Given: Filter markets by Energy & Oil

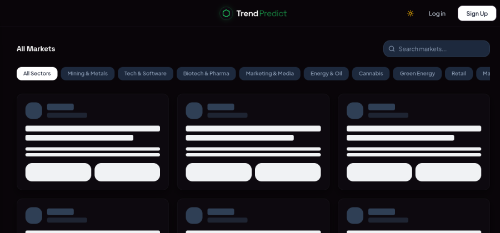Looking at the screenshot, I should [326, 73].
